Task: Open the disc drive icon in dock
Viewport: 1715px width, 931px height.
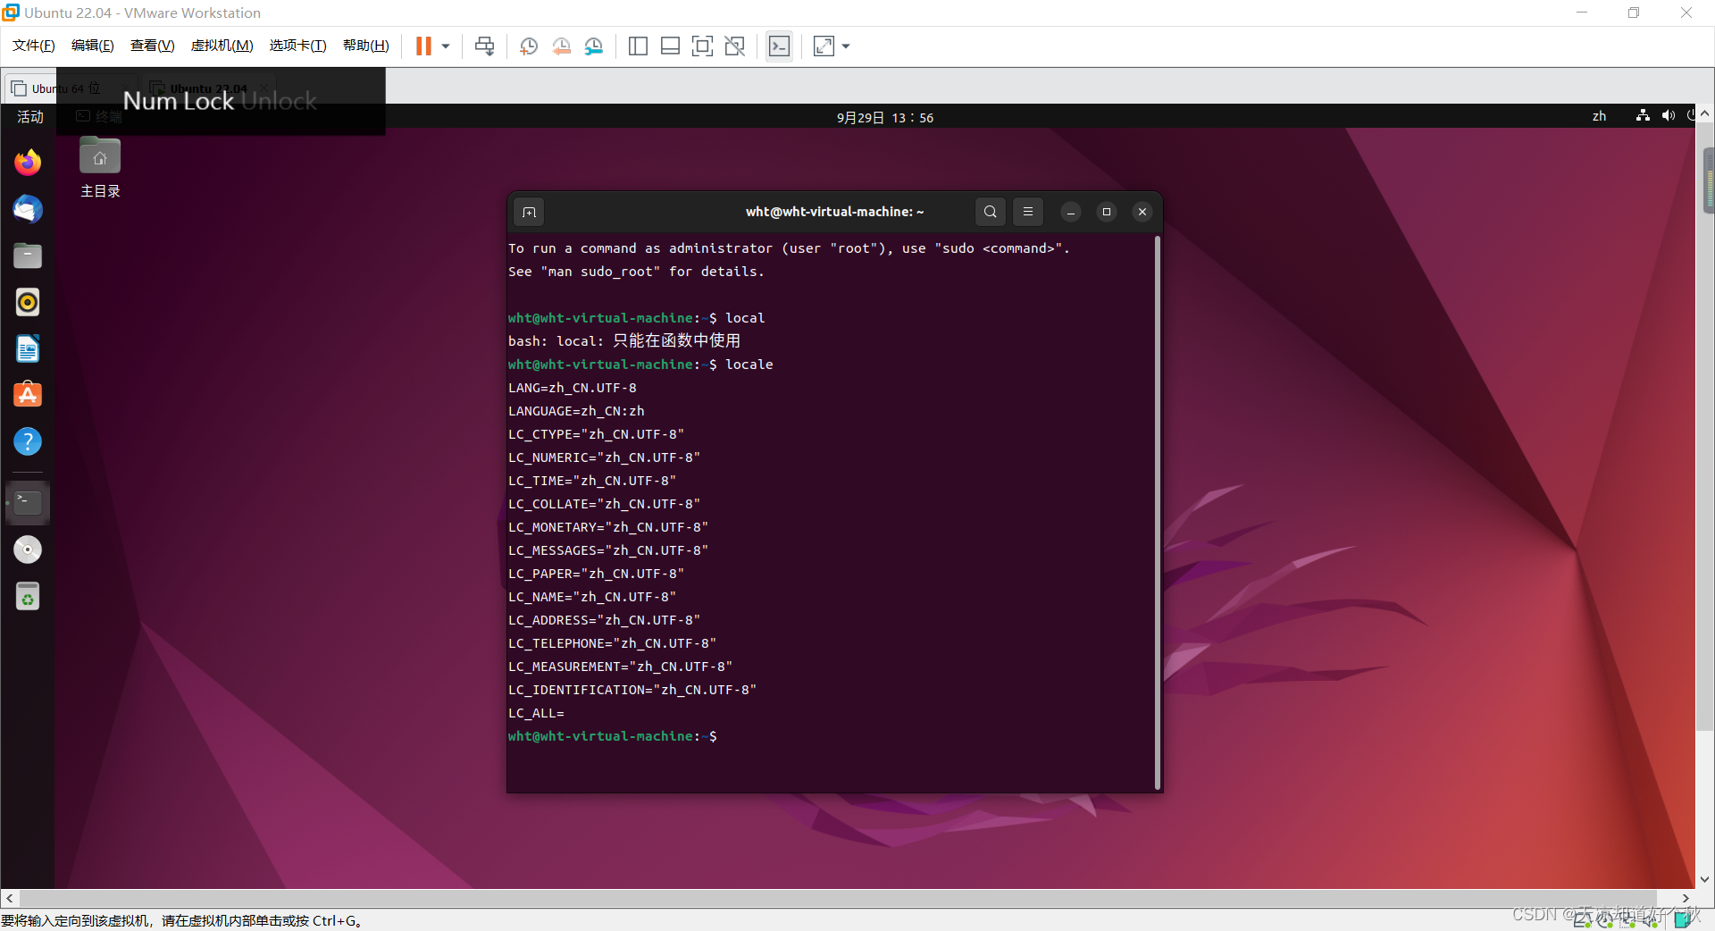Action: pos(28,549)
